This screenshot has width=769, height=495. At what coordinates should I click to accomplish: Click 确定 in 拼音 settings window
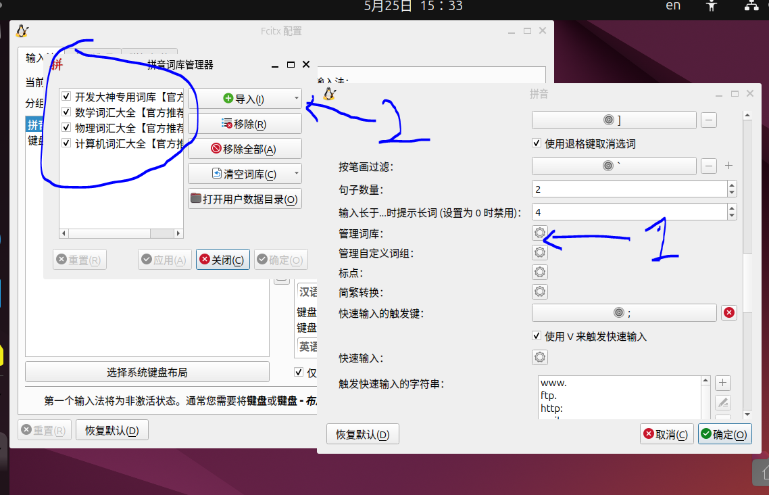point(724,434)
